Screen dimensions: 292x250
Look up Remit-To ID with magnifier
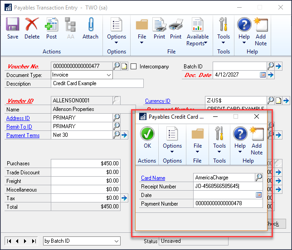(x=117, y=126)
